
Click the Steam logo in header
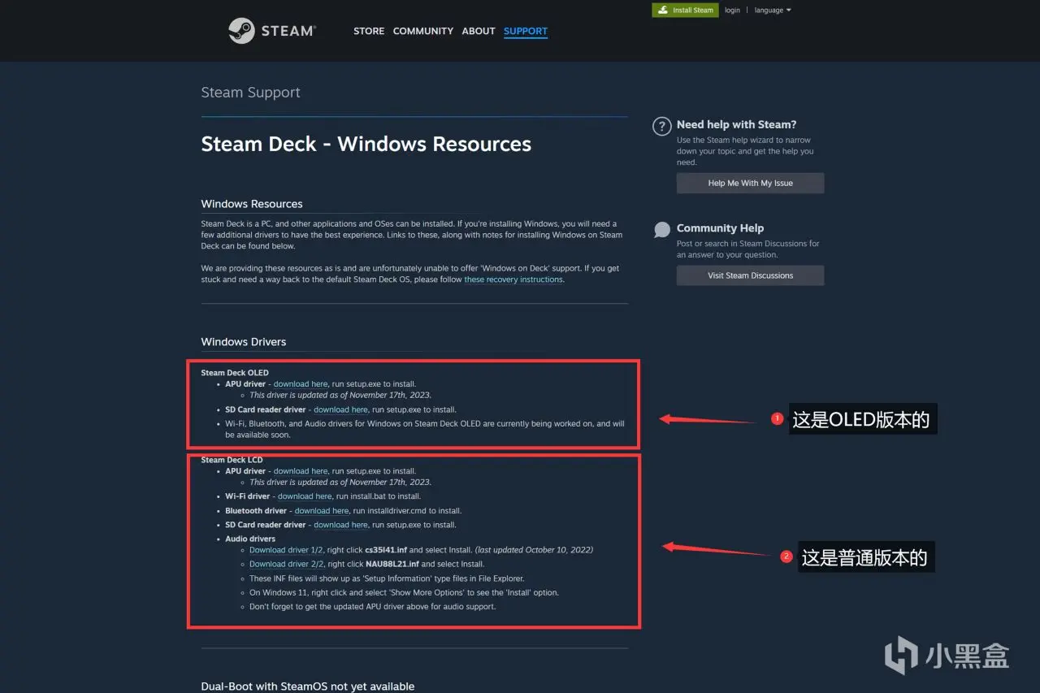tap(272, 31)
